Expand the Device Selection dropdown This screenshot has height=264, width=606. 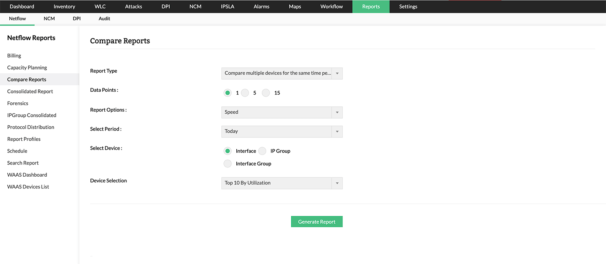click(337, 183)
